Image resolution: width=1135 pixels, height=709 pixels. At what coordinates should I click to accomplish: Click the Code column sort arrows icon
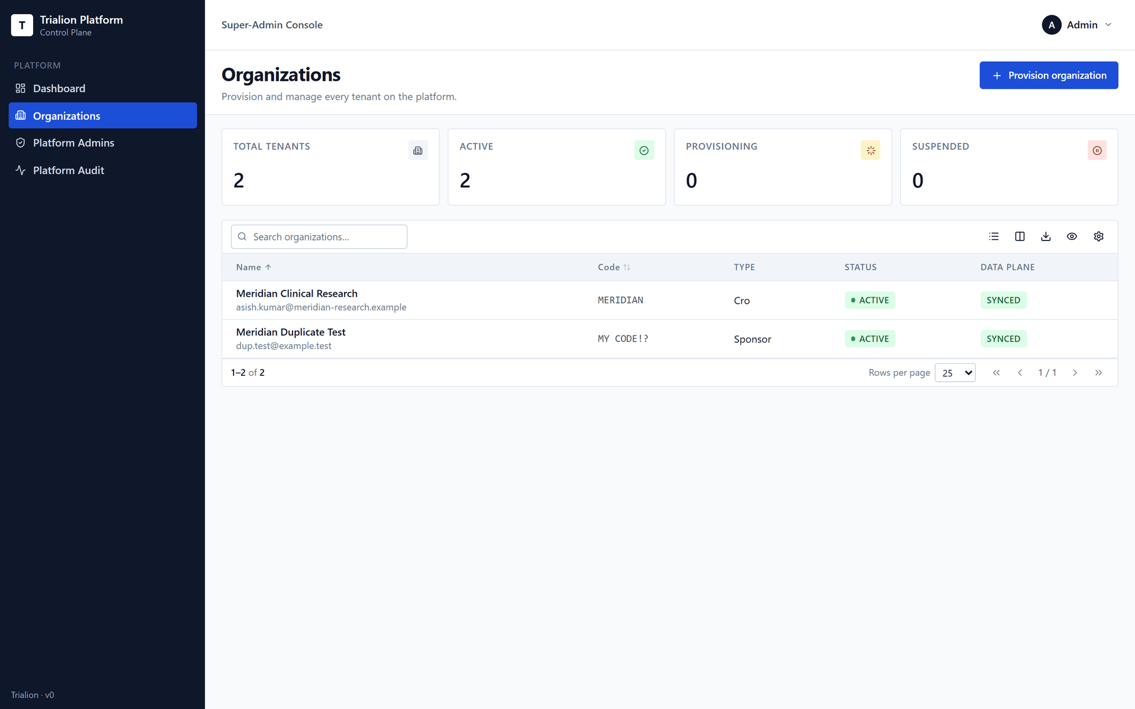coord(627,268)
